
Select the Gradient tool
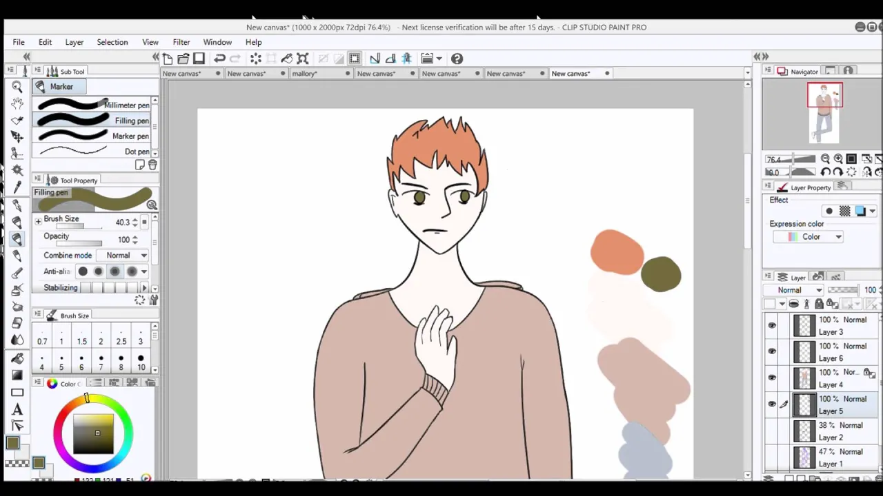point(17,375)
